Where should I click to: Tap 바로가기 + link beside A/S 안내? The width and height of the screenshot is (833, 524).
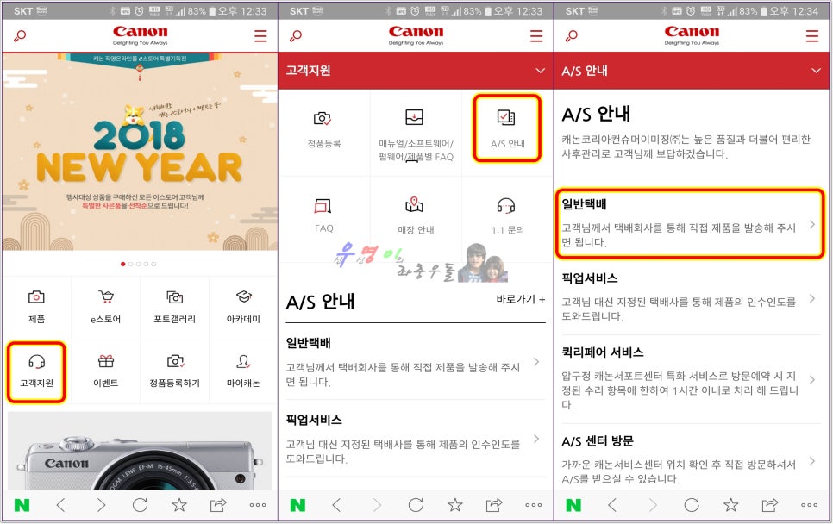pyautogui.click(x=521, y=299)
